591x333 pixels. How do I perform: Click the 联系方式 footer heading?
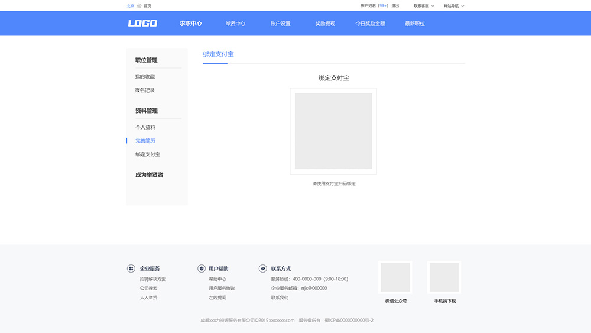pyautogui.click(x=281, y=269)
